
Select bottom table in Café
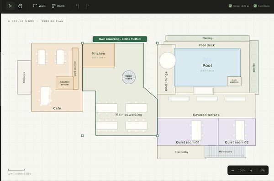(x=45, y=96)
